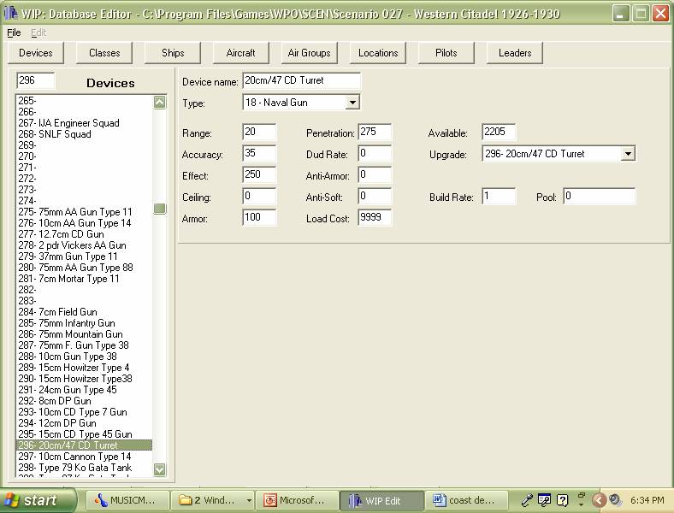This screenshot has height=513, width=674.
Task: Open the Classes editor button
Action: [104, 53]
